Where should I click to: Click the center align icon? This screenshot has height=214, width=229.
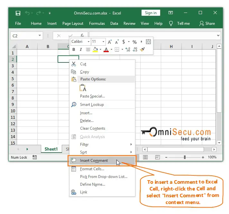88,50
